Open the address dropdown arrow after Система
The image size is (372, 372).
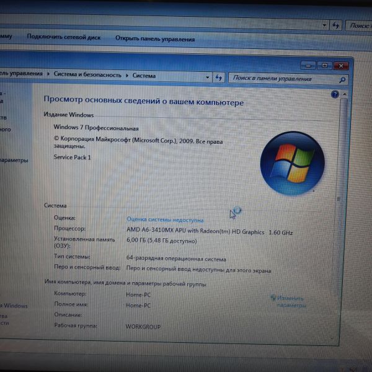pyautogui.click(x=207, y=77)
